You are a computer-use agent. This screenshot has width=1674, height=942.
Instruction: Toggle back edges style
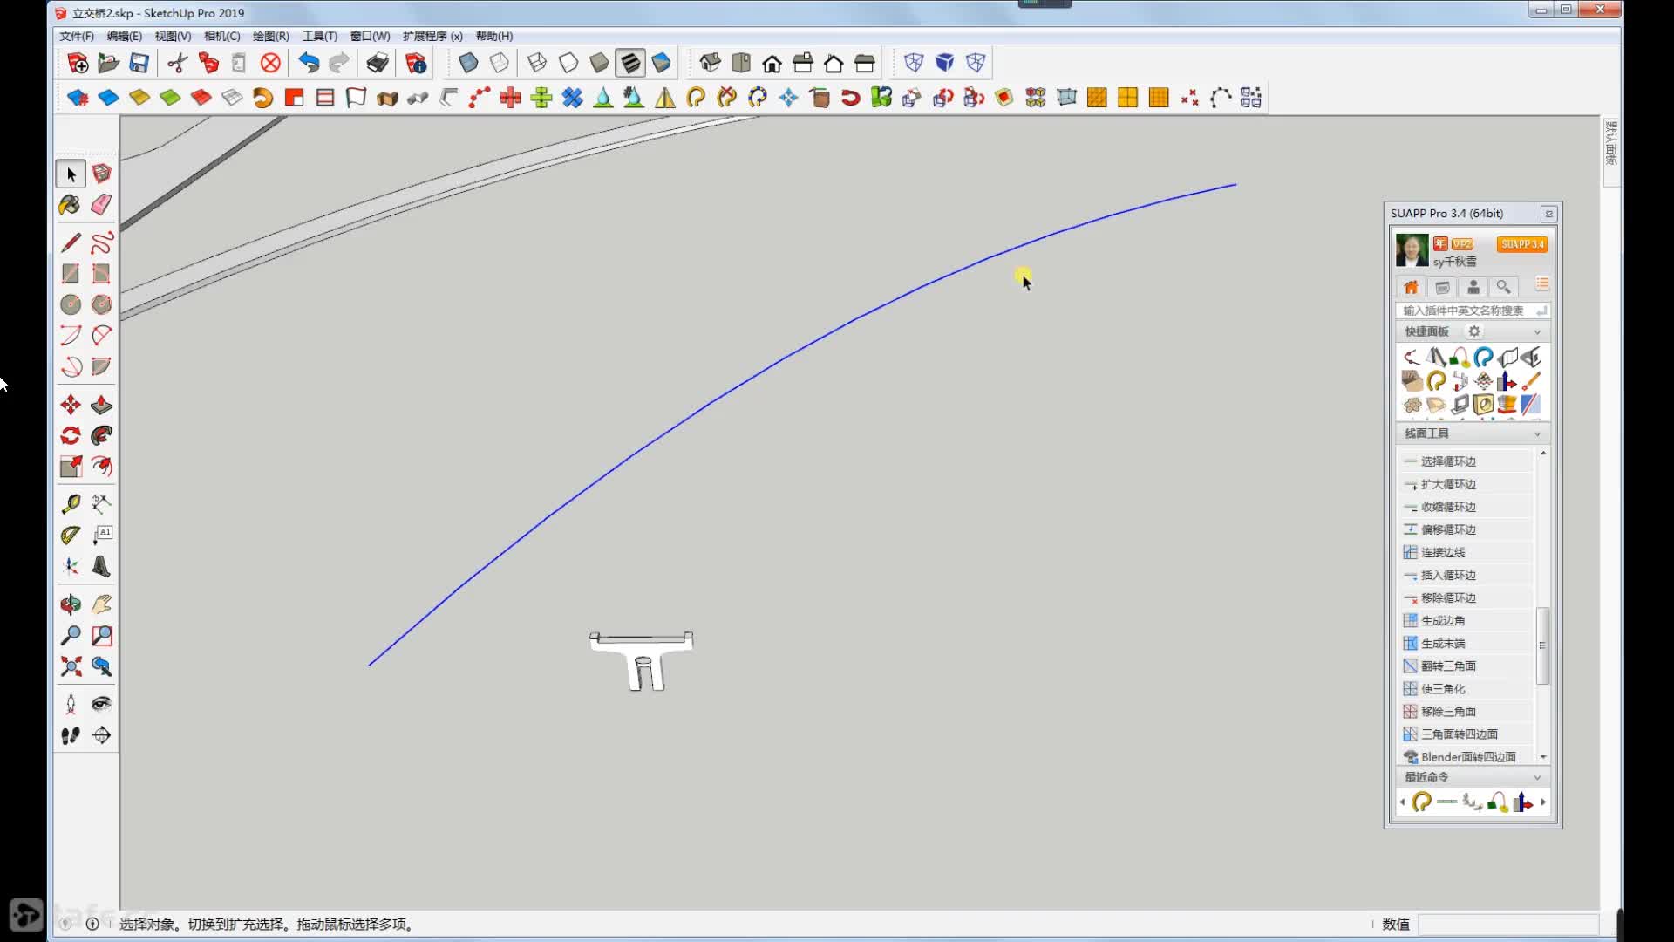[500, 63]
